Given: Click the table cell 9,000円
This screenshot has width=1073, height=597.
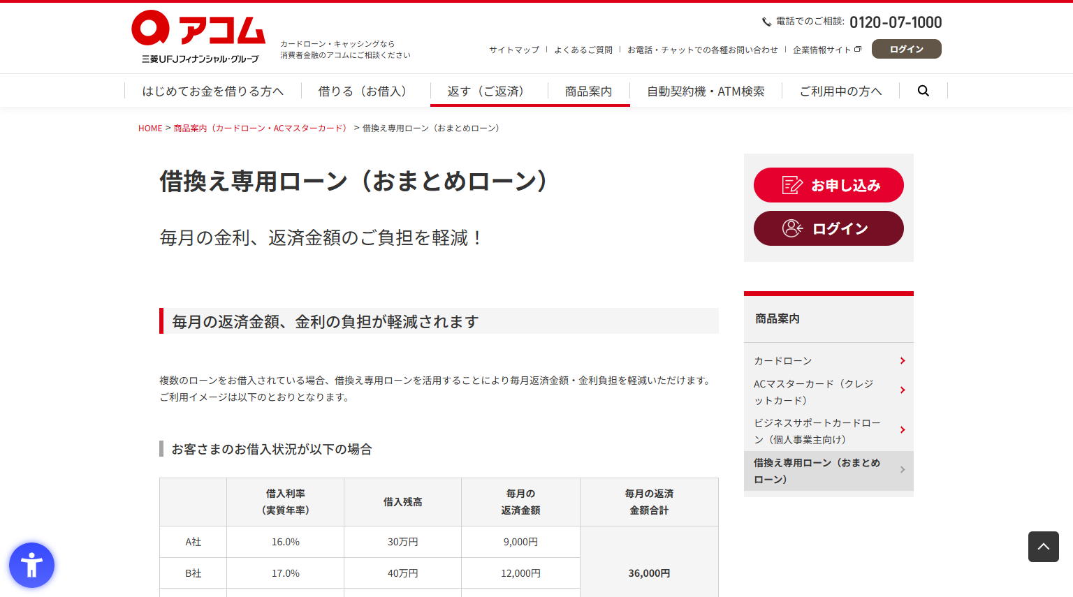Looking at the screenshot, I should (521, 542).
